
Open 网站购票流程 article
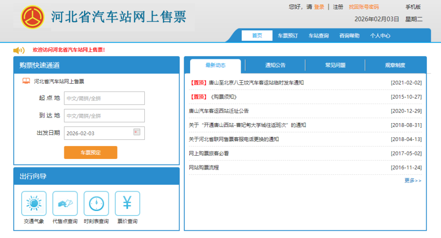204,167
